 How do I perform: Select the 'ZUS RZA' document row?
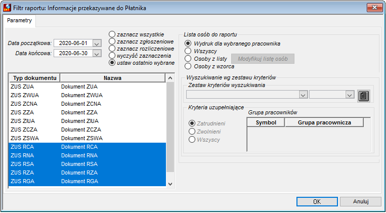click(88, 173)
